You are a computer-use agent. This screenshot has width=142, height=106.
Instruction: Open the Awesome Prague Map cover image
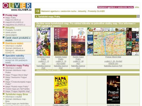point(44,41)
